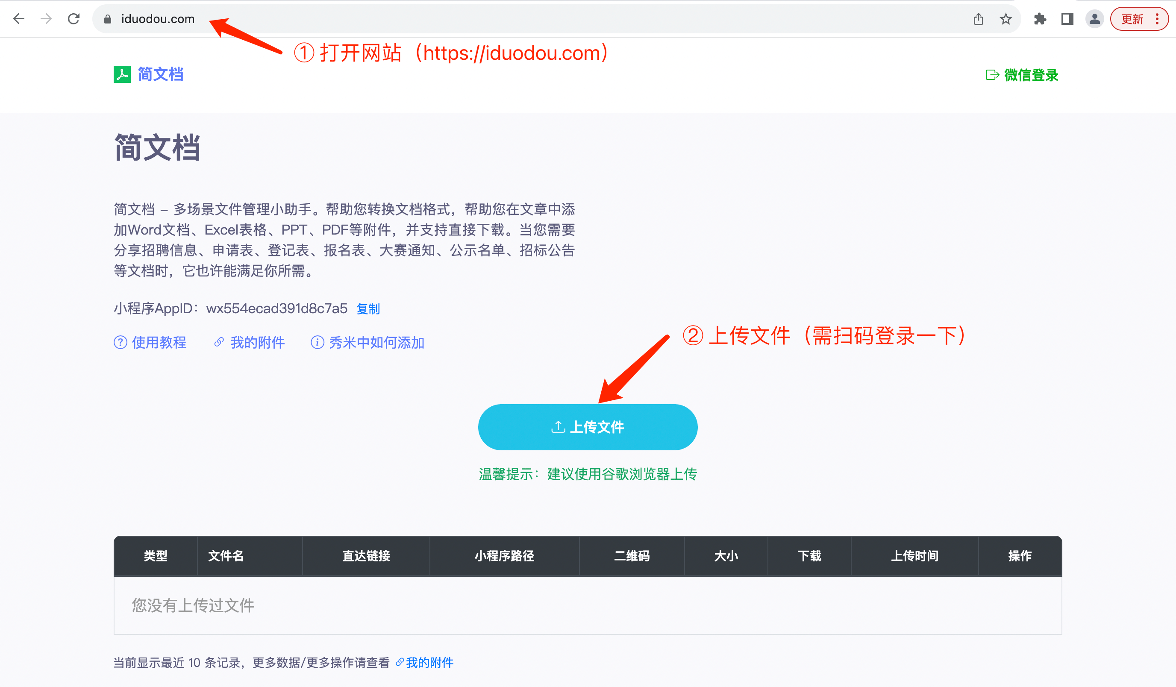Click the share icon in the address bar
This screenshot has width=1176, height=687.
pyautogui.click(x=979, y=19)
